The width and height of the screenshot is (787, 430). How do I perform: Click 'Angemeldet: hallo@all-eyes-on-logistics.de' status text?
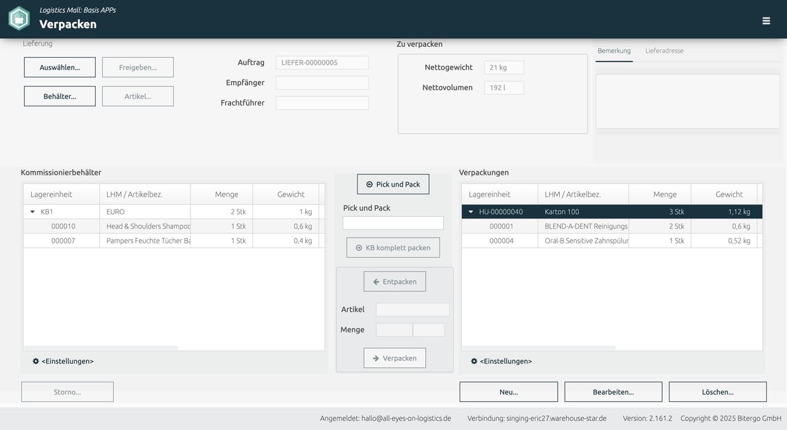tap(385, 419)
